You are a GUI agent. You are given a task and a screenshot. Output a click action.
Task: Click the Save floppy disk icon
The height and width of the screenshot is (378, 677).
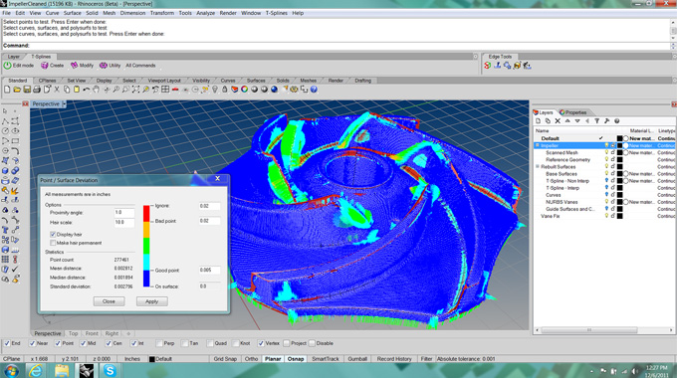tap(27, 90)
